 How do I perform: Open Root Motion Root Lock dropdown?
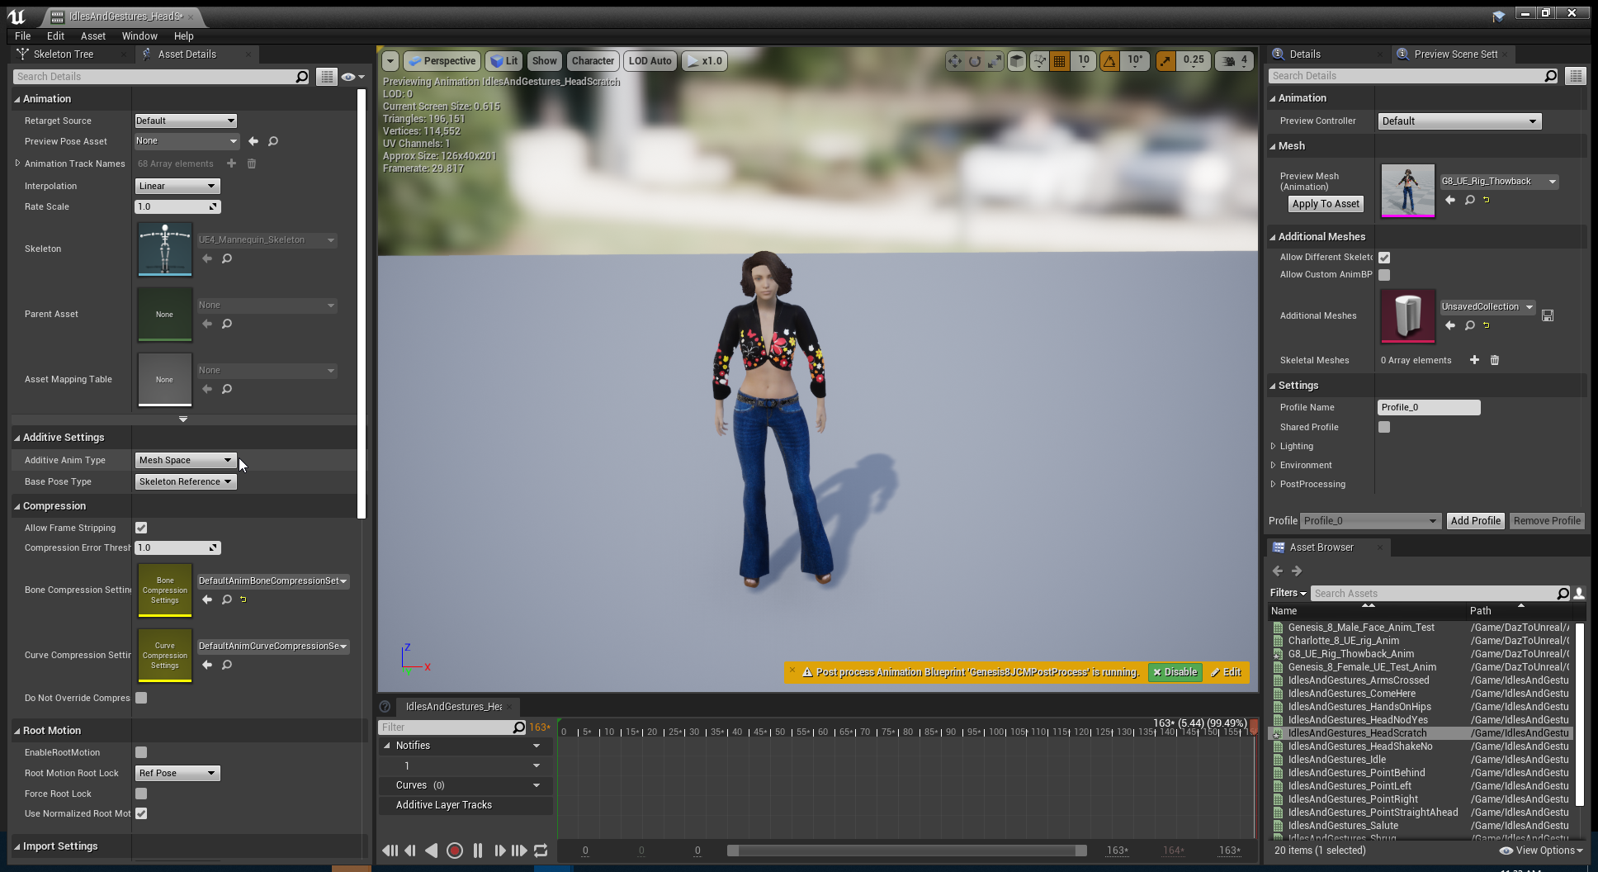[177, 773]
